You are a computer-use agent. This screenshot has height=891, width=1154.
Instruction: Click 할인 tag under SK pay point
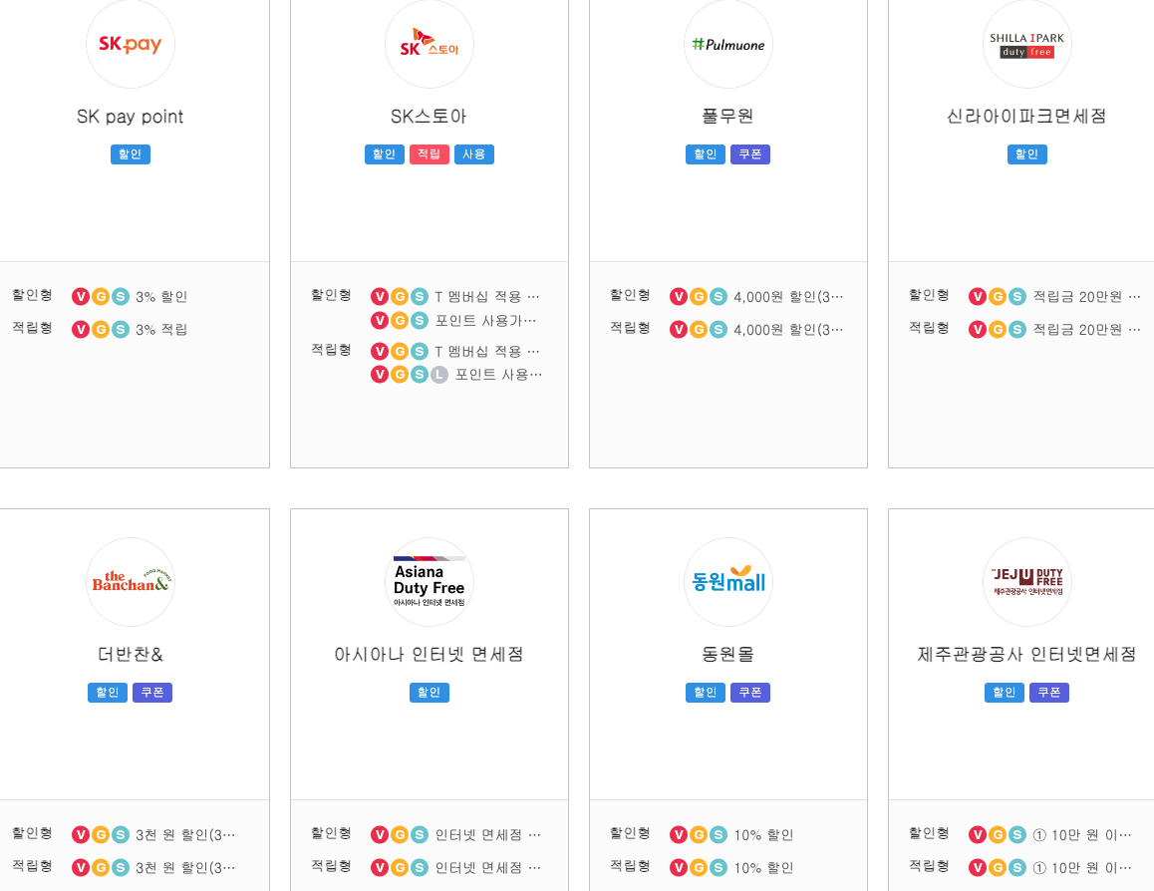click(x=131, y=154)
